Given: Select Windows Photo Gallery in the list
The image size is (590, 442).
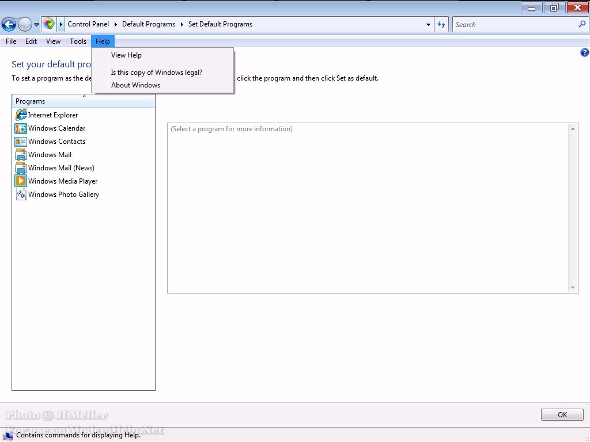Looking at the screenshot, I should (63, 195).
